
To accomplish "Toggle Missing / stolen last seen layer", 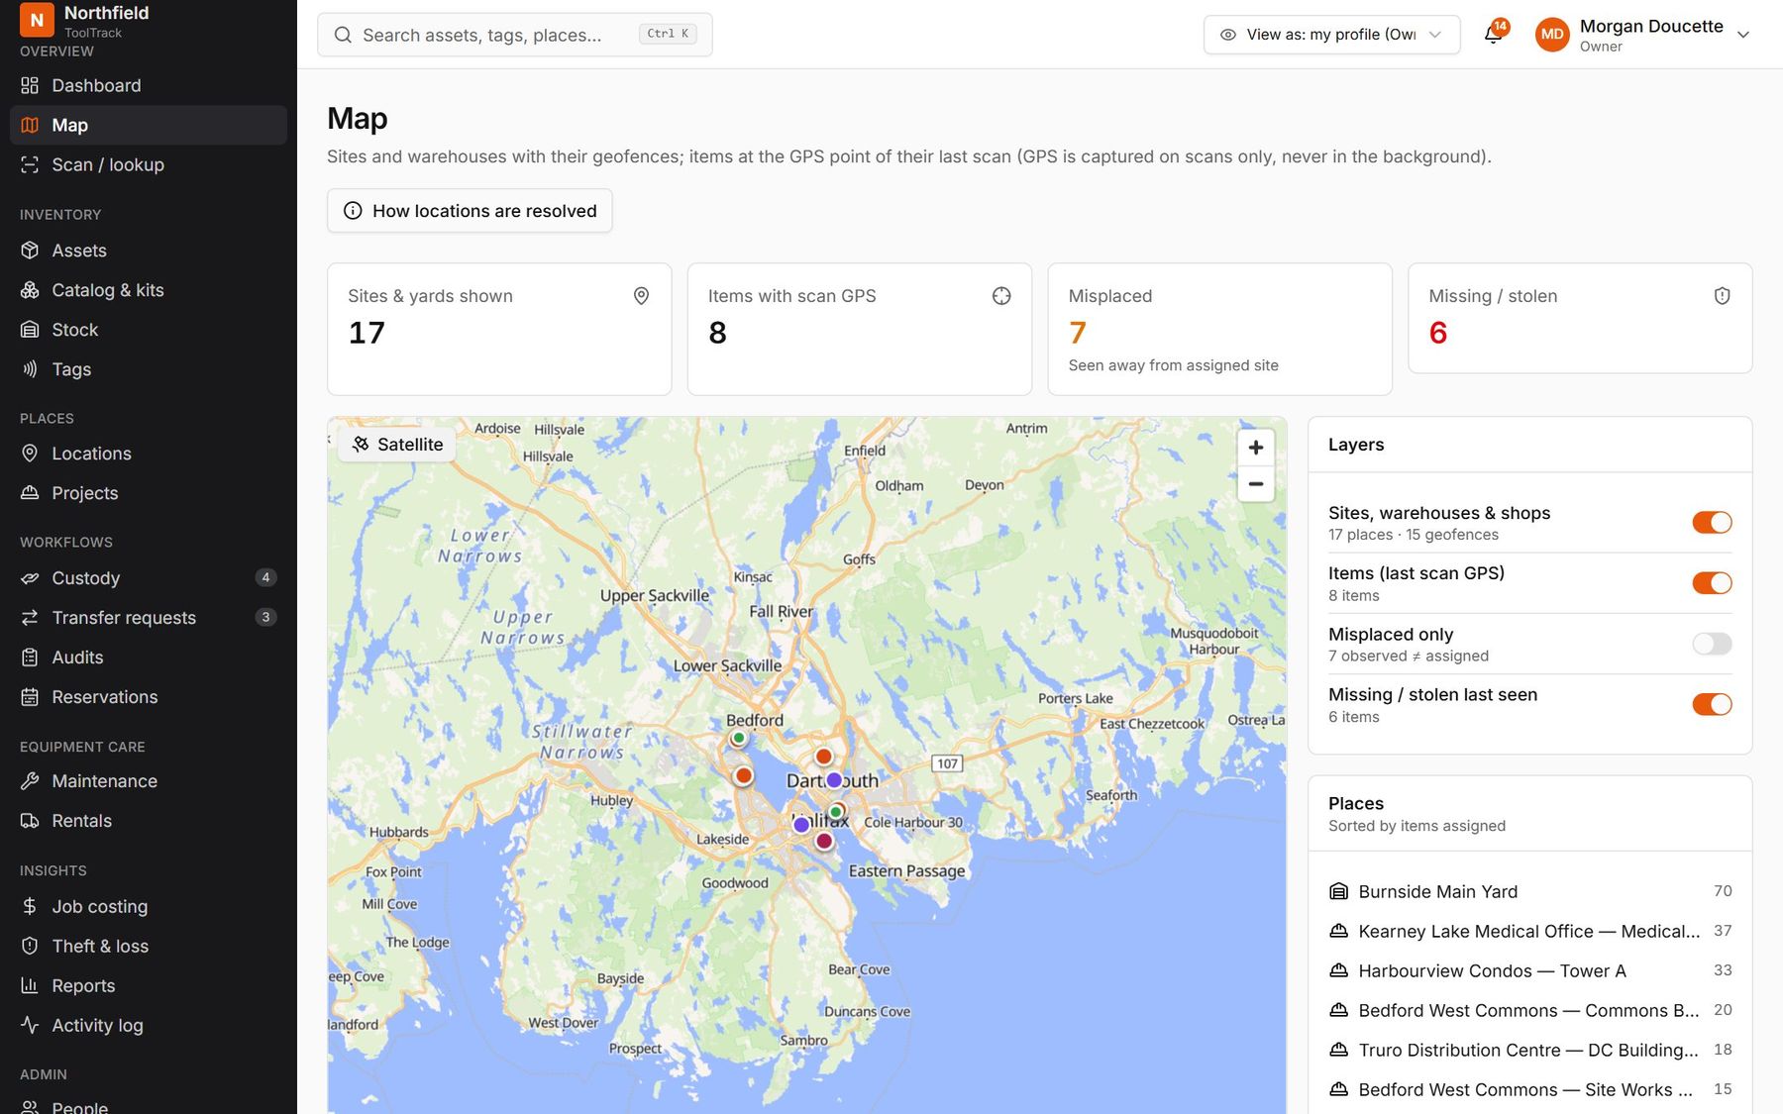I will [x=1712, y=705].
